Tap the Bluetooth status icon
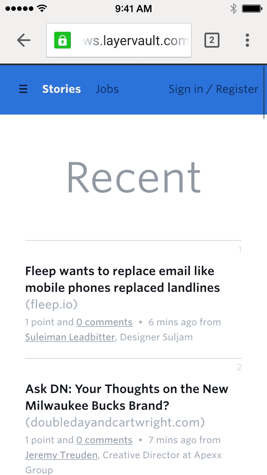Image resolution: width=267 pixels, height=475 pixels. pyautogui.click(x=233, y=8)
